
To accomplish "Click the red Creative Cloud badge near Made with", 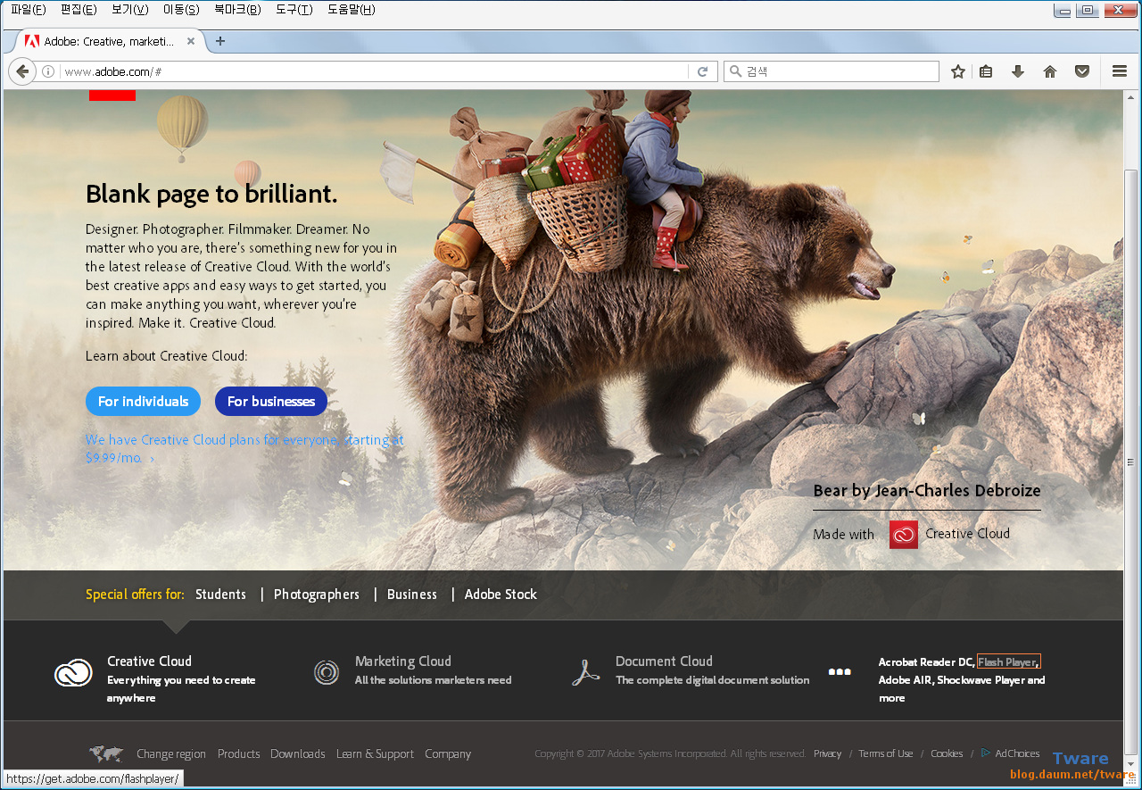I will tap(904, 535).
